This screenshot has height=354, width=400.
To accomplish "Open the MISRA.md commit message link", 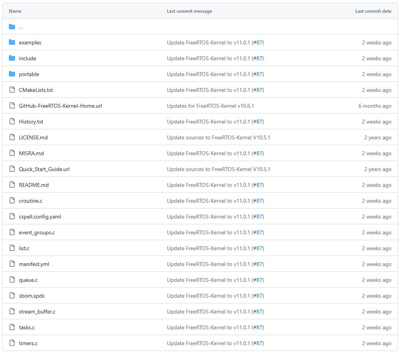I will [208, 153].
